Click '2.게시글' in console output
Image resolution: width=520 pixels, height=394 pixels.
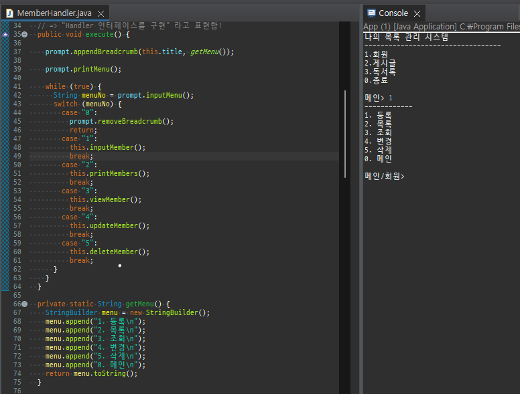(x=380, y=63)
